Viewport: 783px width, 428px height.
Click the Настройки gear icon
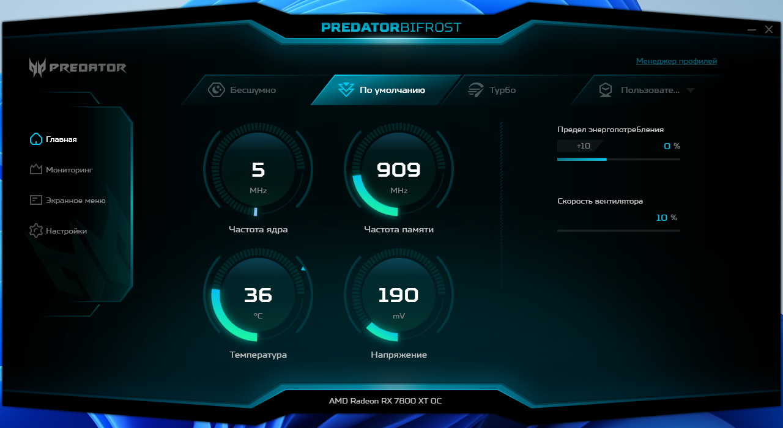pos(35,231)
